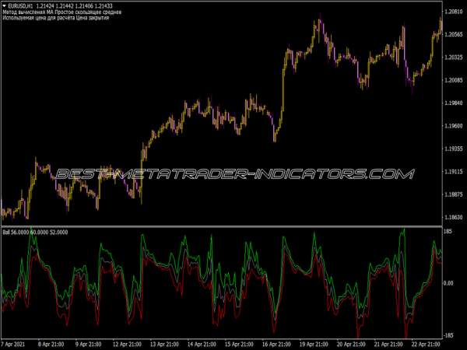Click the 1.19355 price scale label
The width and height of the screenshot is (467, 350).
point(453,149)
